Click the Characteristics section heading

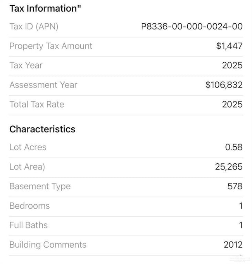click(42, 129)
